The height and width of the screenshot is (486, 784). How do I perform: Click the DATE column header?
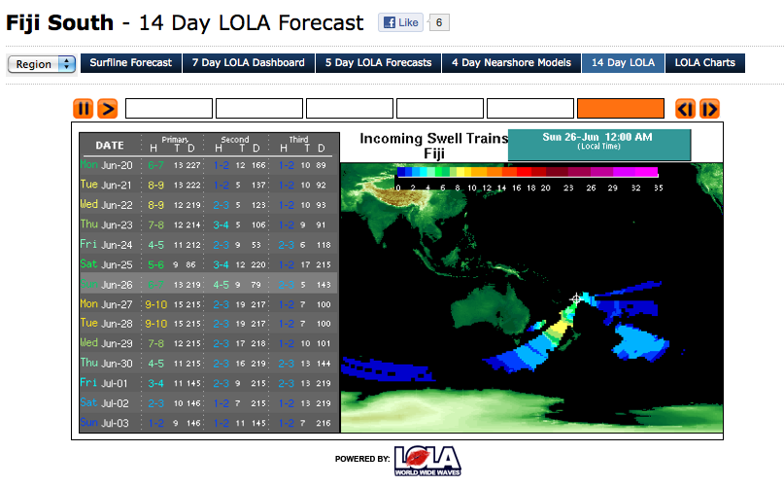tap(110, 145)
